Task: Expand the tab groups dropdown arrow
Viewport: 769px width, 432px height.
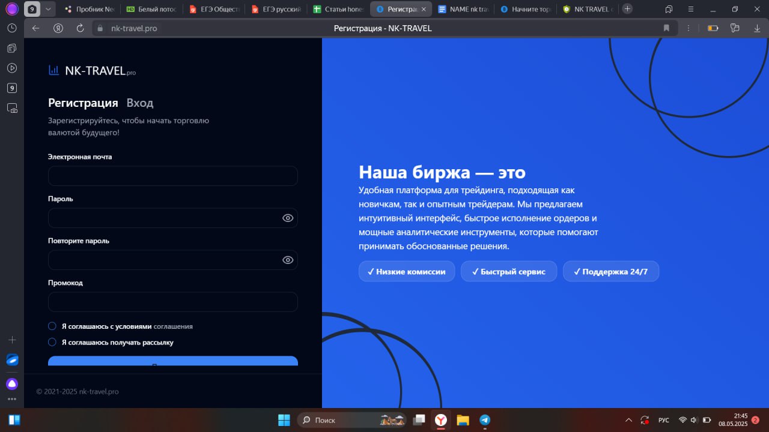Action: 49,9
